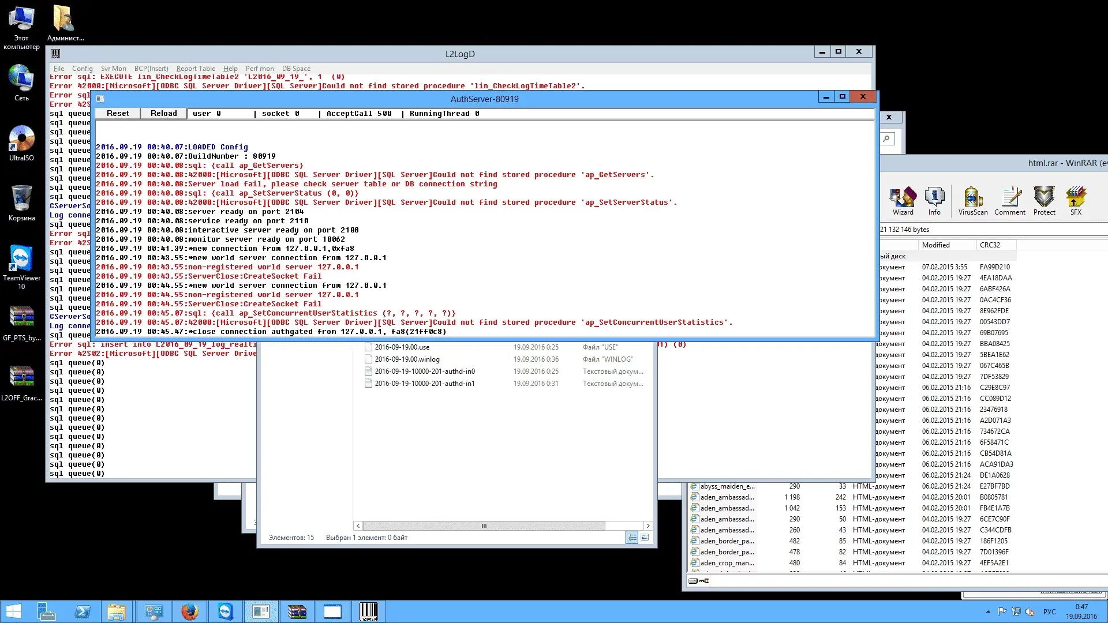Open the WinRAR Wizard tool
1108x623 pixels.
(x=903, y=201)
